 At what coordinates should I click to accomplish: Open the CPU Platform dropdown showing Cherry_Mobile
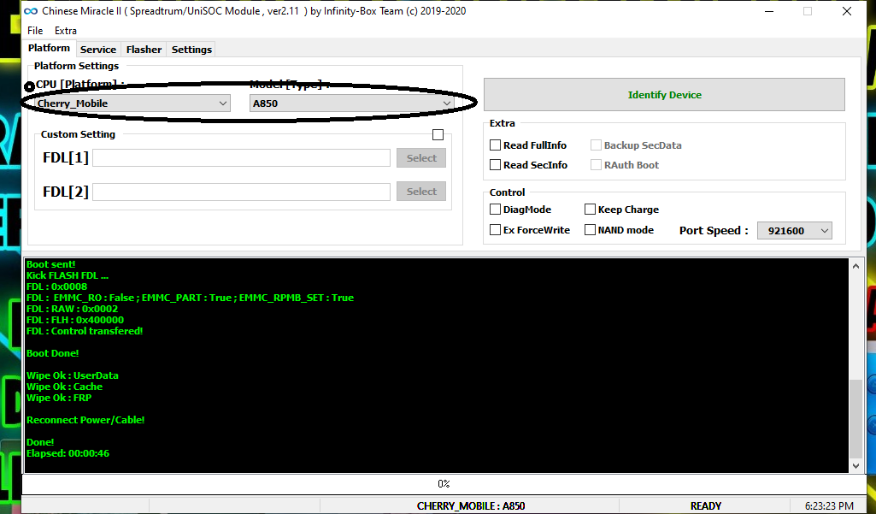132,103
